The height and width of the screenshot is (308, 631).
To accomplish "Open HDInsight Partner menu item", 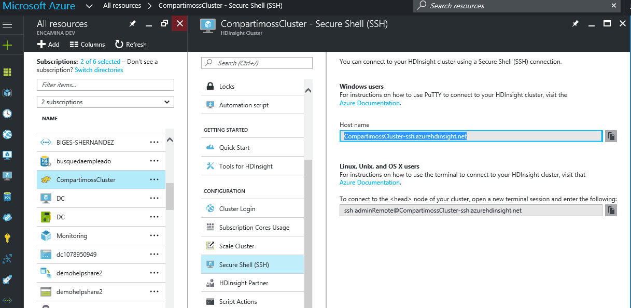I will (252, 283).
